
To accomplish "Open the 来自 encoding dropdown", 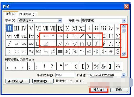I will coord(124,75).
